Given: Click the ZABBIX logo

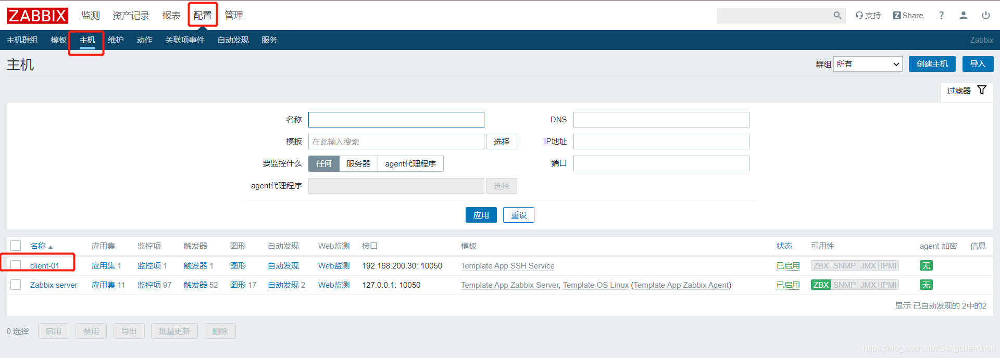Looking at the screenshot, I should [37, 16].
